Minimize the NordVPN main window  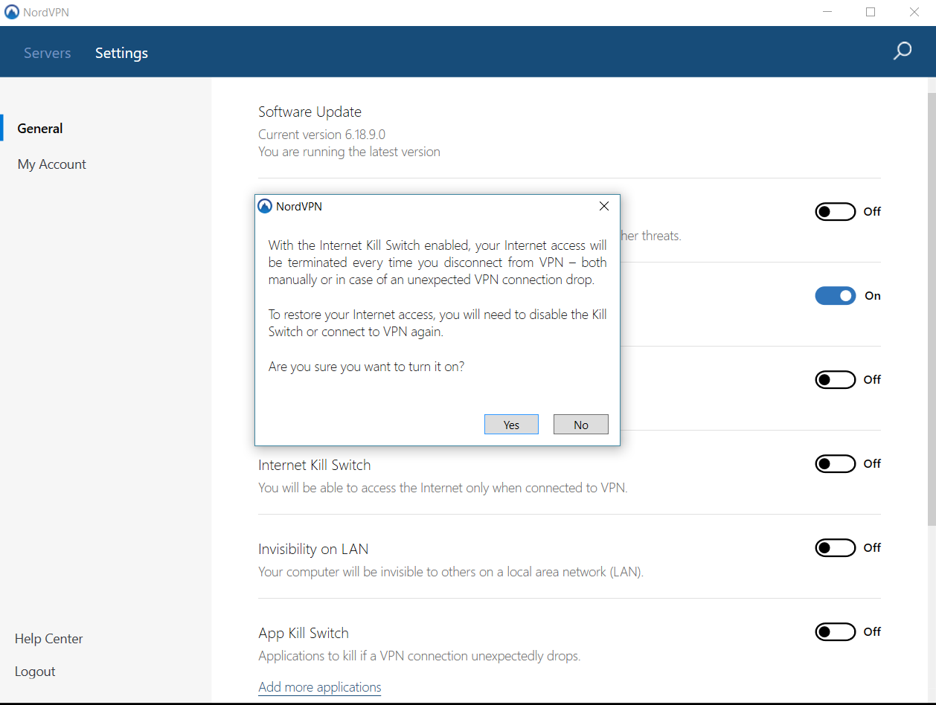(x=827, y=13)
